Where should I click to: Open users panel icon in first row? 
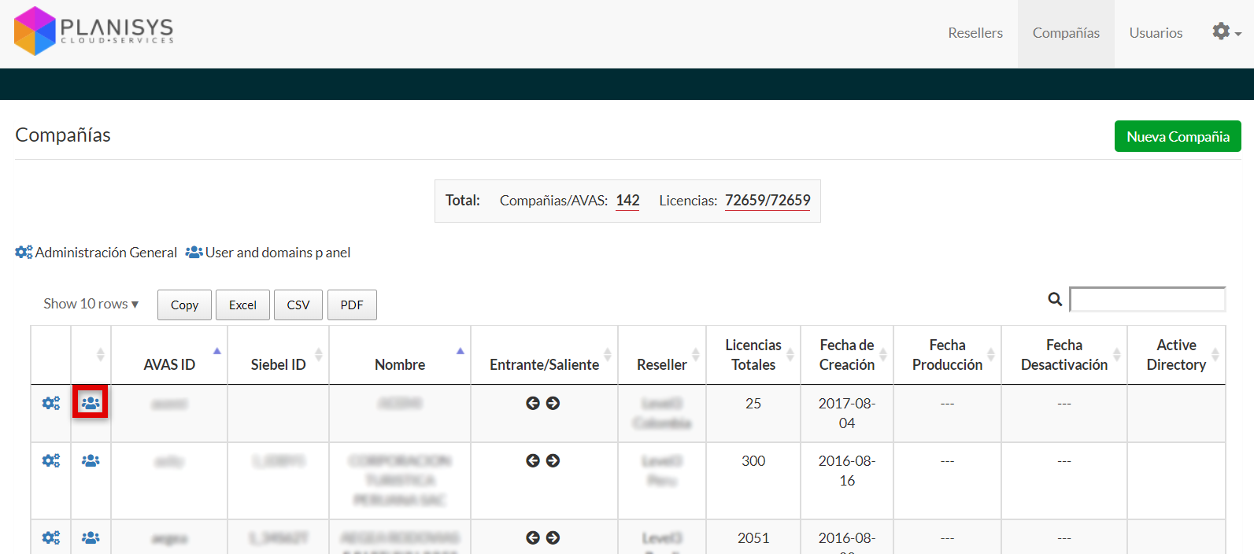[91, 403]
